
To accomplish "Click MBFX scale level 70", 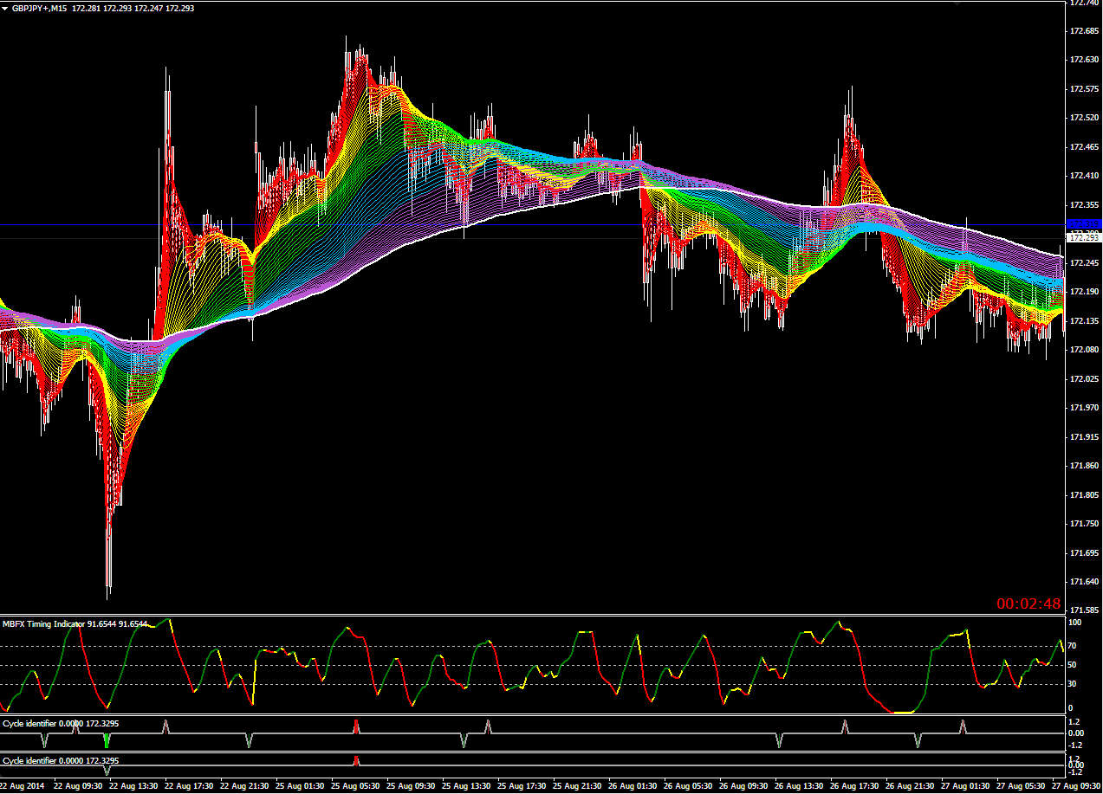I will click(x=1074, y=646).
